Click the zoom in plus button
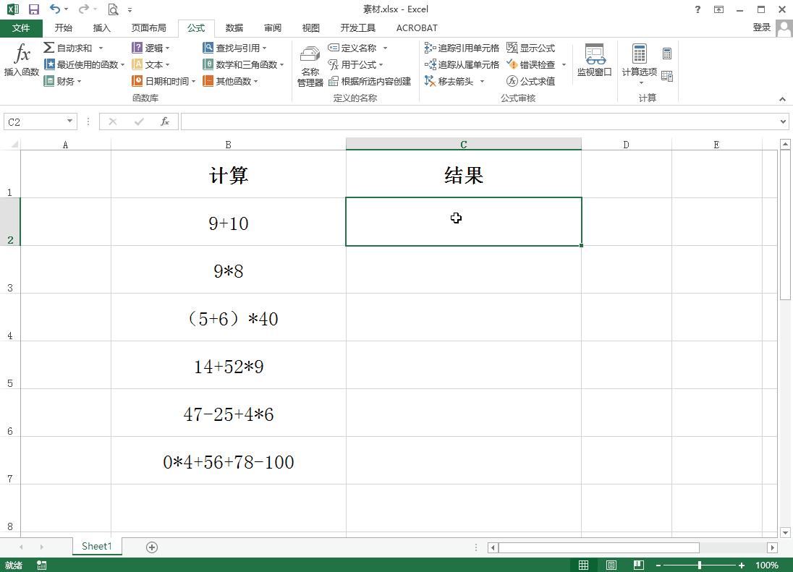 tap(742, 565)
